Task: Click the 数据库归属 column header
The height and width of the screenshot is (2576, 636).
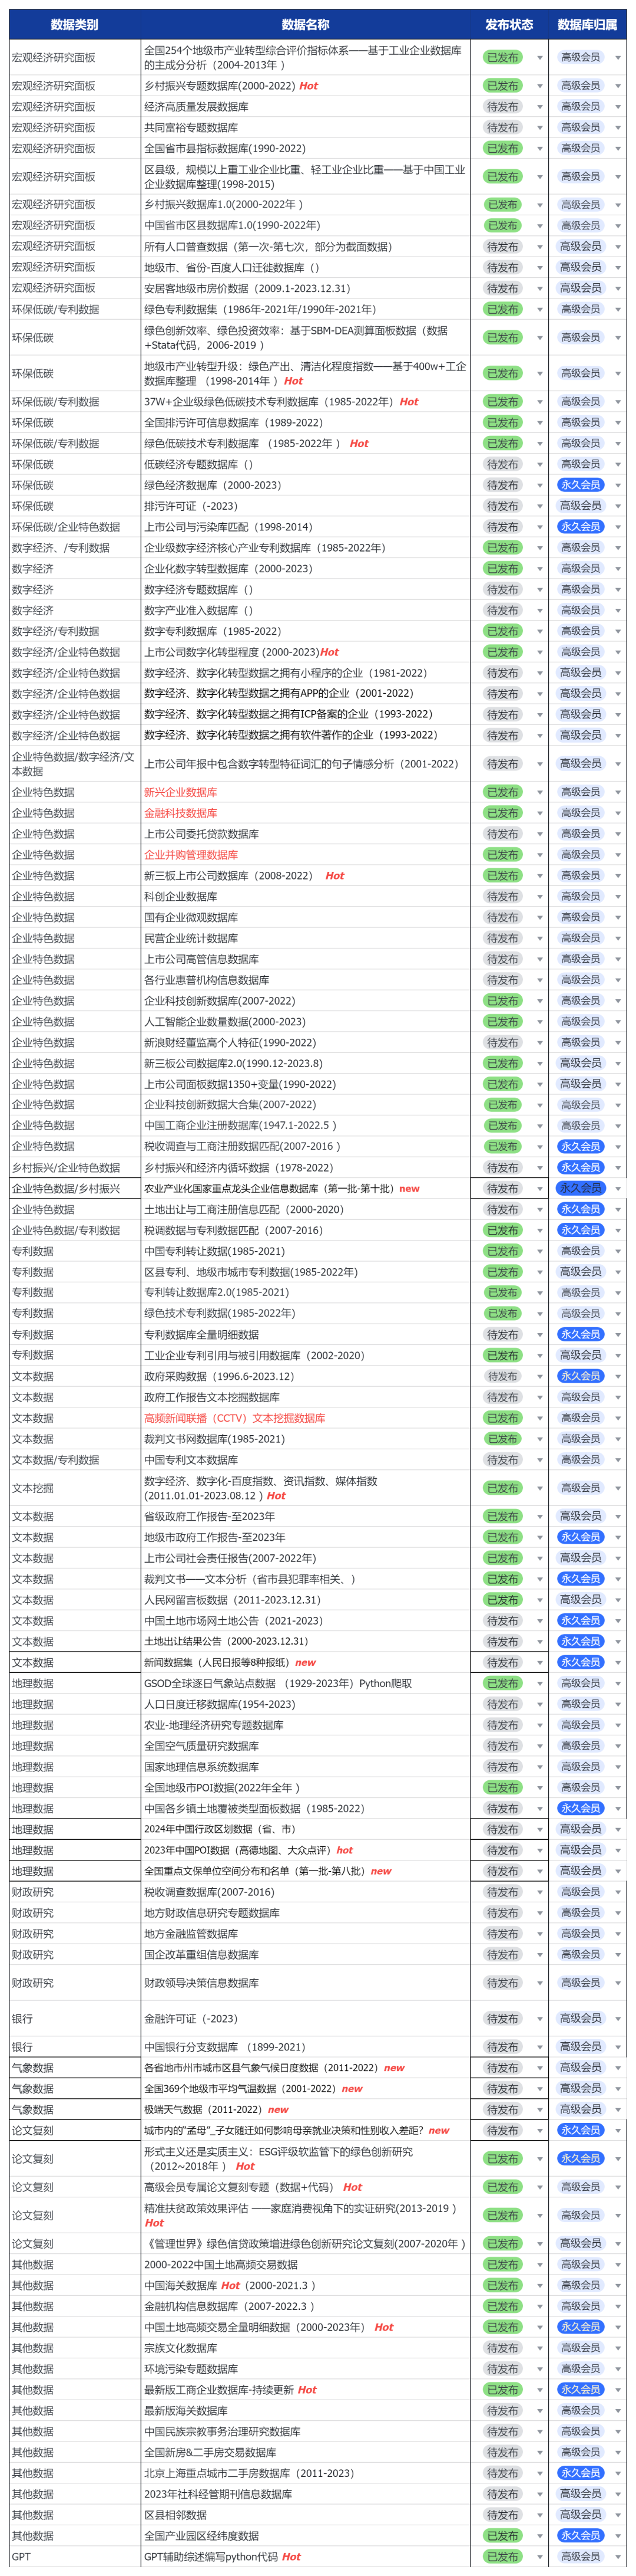Action: (587, 25)
